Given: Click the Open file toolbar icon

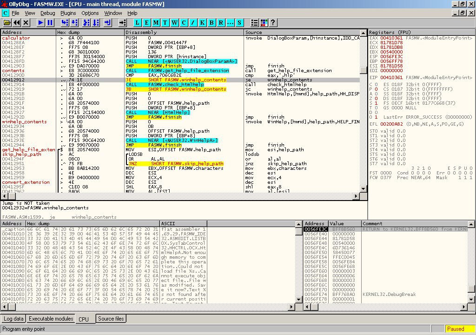Looking at the screenshot, I should (x=7, y=22).
